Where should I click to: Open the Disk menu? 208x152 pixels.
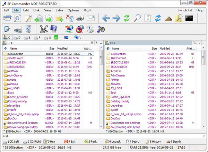36,10
